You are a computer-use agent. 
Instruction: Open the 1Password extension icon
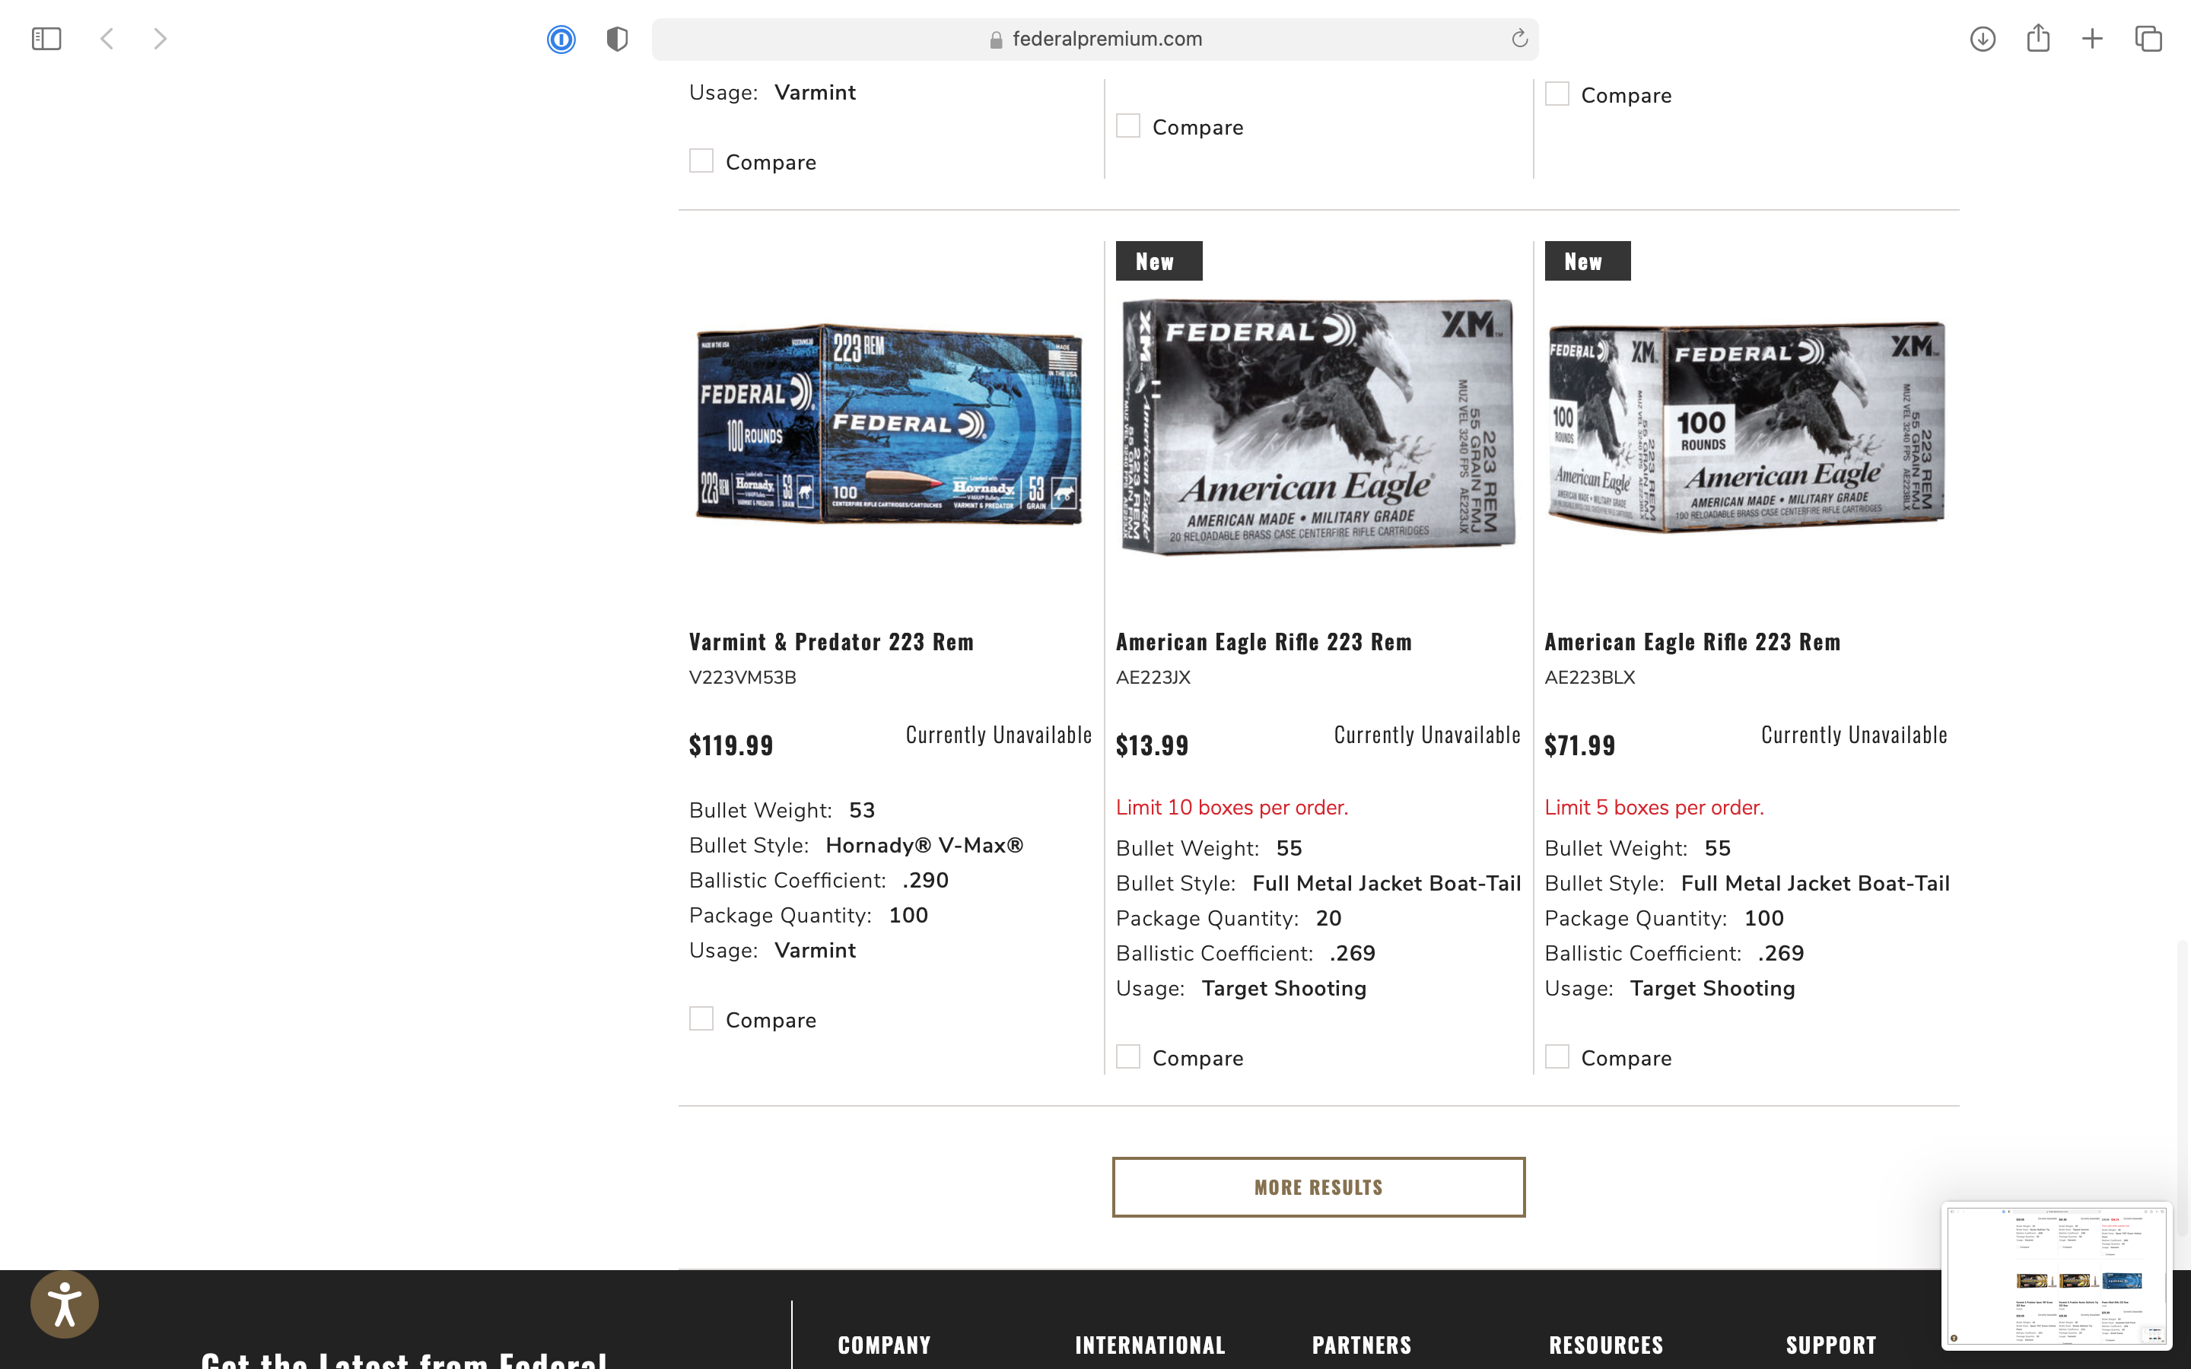click(x=561, y=39)
